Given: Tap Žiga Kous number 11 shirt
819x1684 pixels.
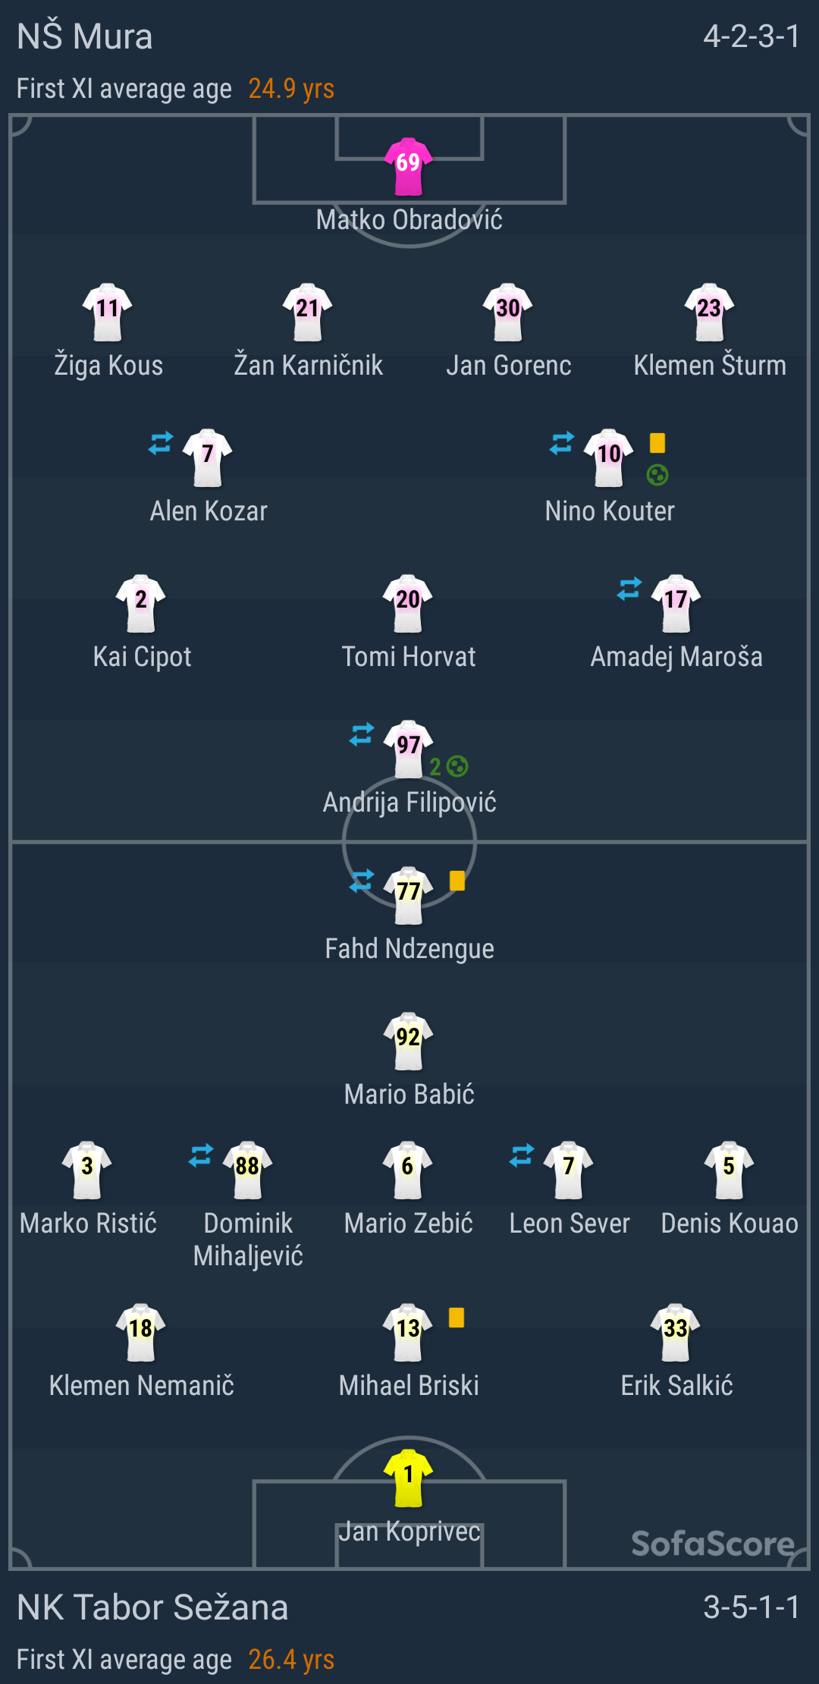Looking at the screenshot, I should tap(108, 311).
